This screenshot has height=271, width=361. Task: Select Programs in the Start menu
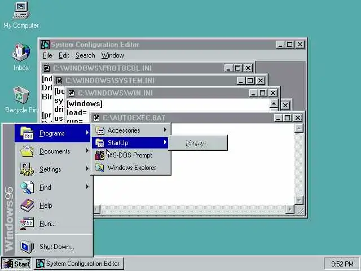pos(52,133)
